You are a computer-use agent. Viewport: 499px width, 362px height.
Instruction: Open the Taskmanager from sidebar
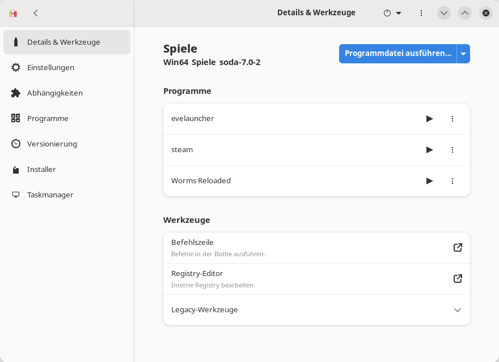(x=50, y=195)
